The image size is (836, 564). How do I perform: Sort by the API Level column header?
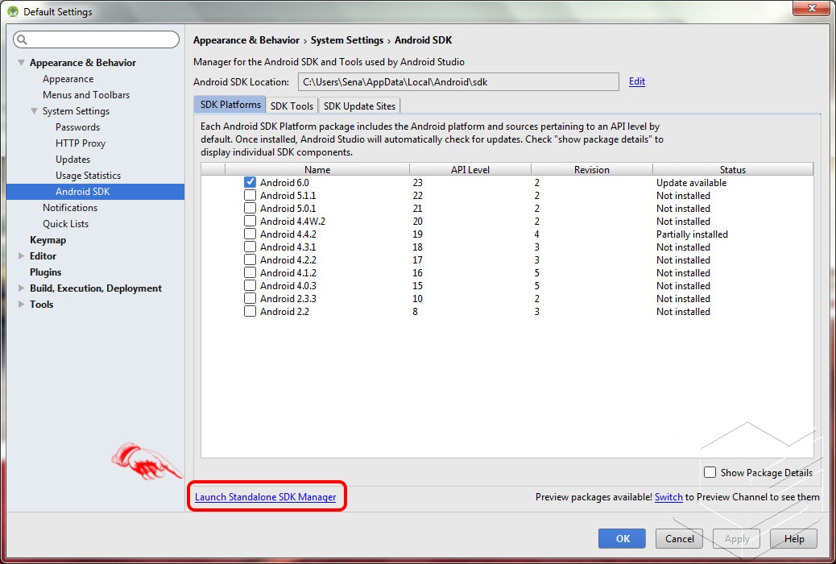pos(470,169)
